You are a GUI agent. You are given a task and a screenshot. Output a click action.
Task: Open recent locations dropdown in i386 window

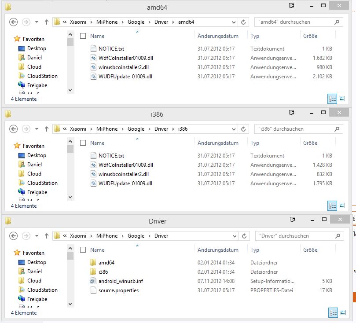[37, 129]
